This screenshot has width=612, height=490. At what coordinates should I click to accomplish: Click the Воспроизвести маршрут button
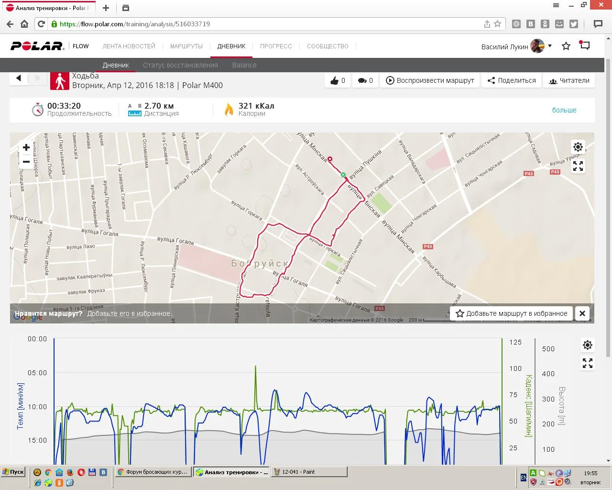(x=430, y=80)
